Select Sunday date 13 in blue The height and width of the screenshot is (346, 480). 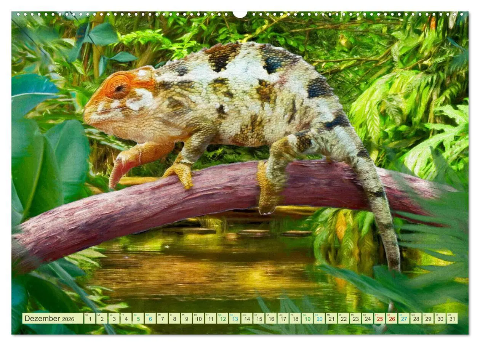(235, 319)
